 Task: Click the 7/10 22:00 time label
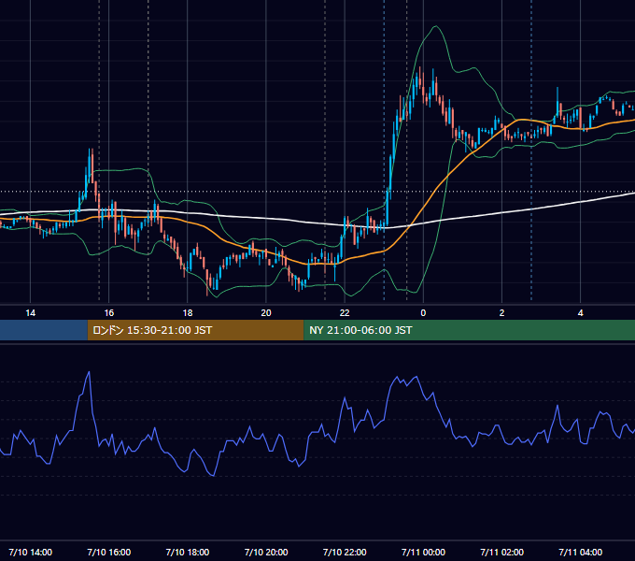[x=345, y=552]
